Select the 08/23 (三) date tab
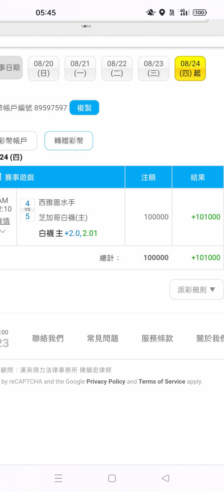 click(x=154, y=68)
